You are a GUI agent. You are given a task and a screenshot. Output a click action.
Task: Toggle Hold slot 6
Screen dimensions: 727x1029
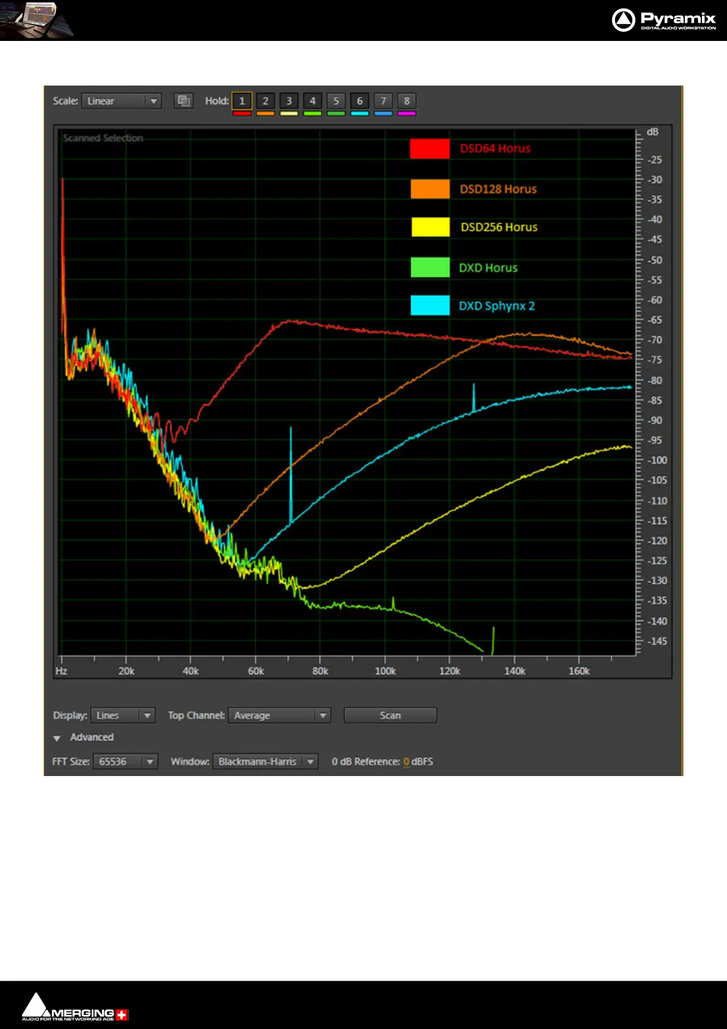click(359, 101)
